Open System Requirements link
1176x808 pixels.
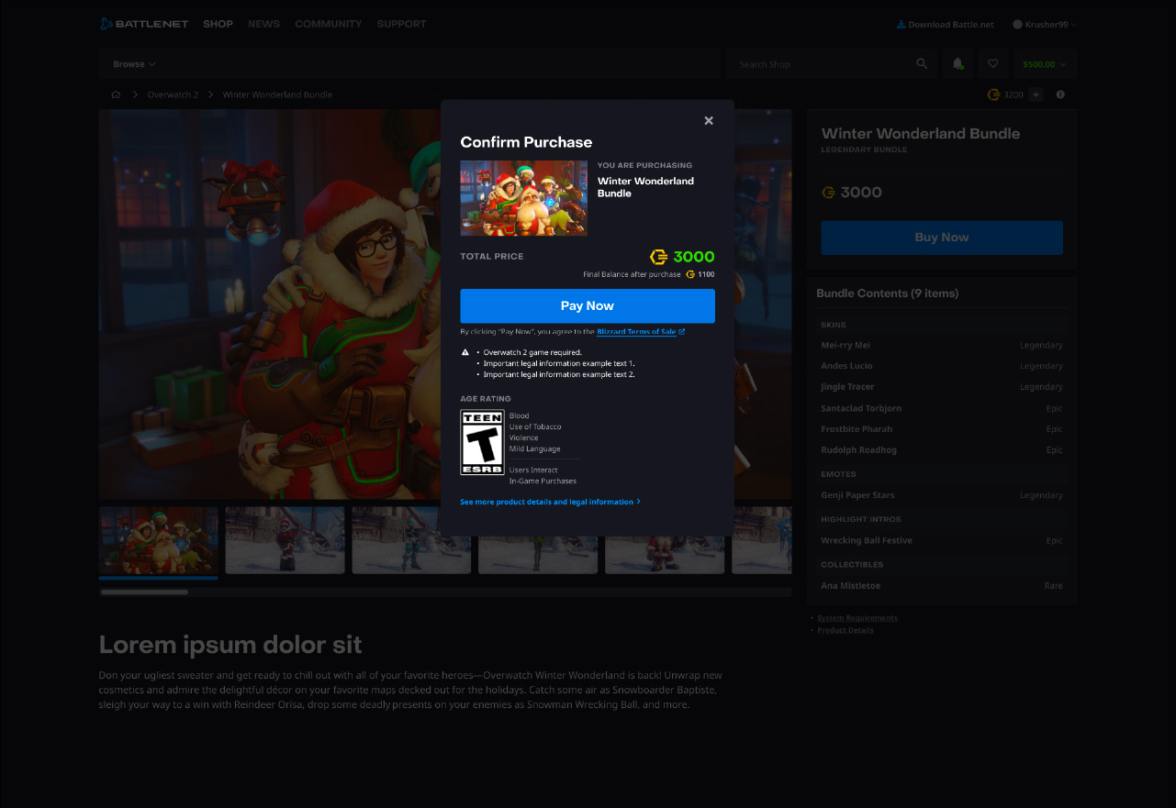tap(857, 618)
